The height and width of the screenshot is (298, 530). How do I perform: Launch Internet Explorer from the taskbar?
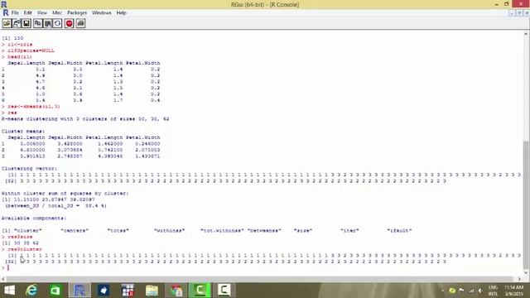(x=31, y=291)
